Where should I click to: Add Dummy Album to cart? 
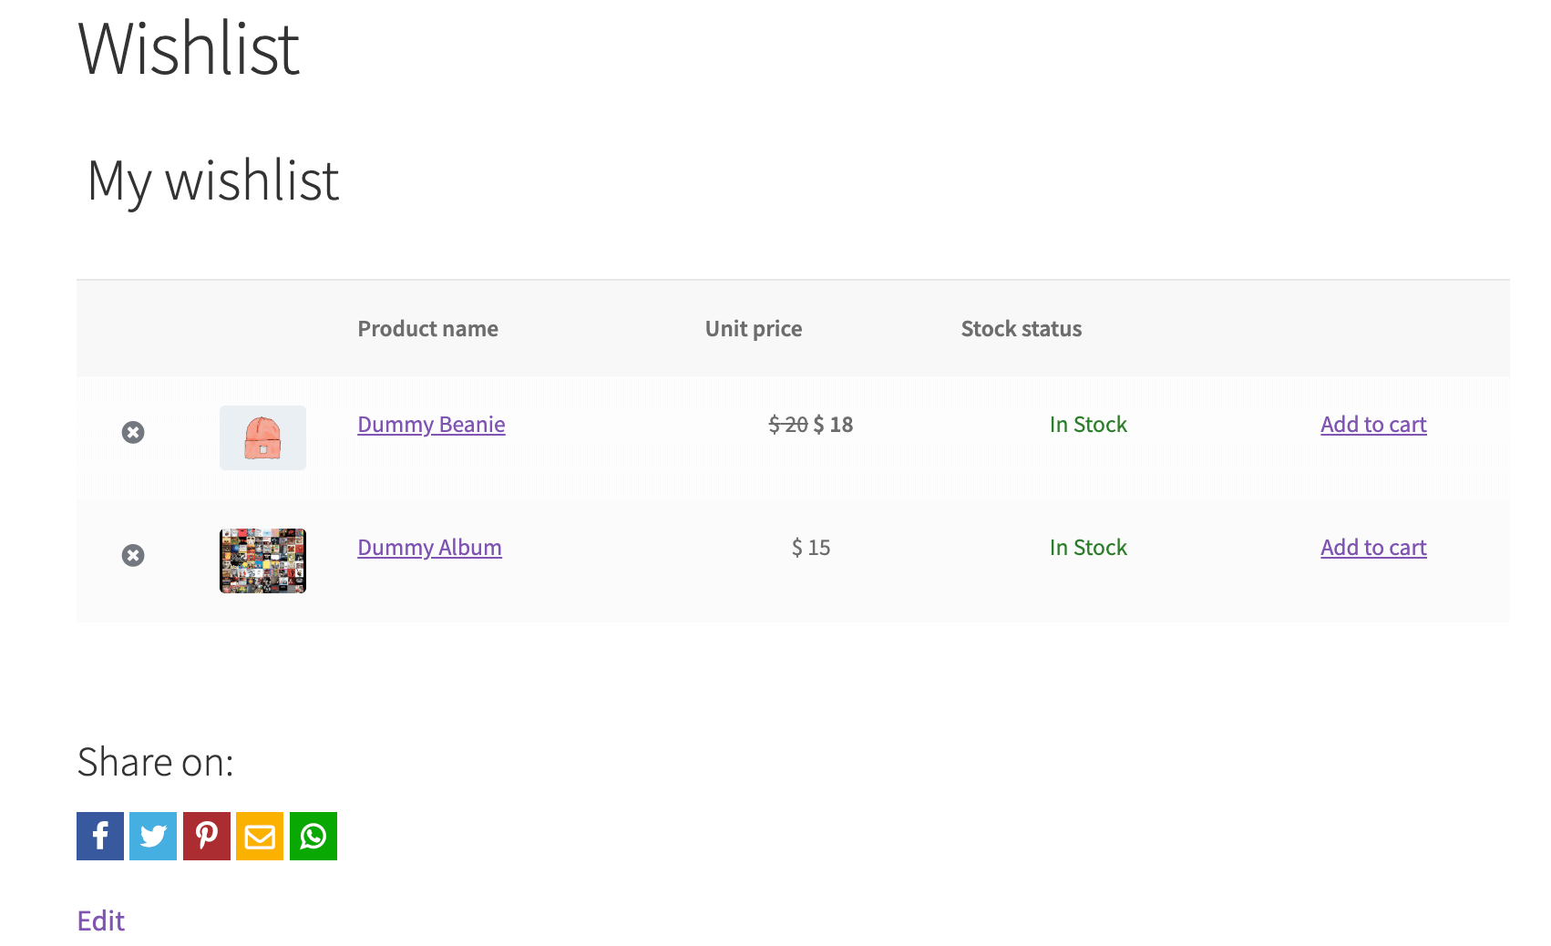point(1373,548)
